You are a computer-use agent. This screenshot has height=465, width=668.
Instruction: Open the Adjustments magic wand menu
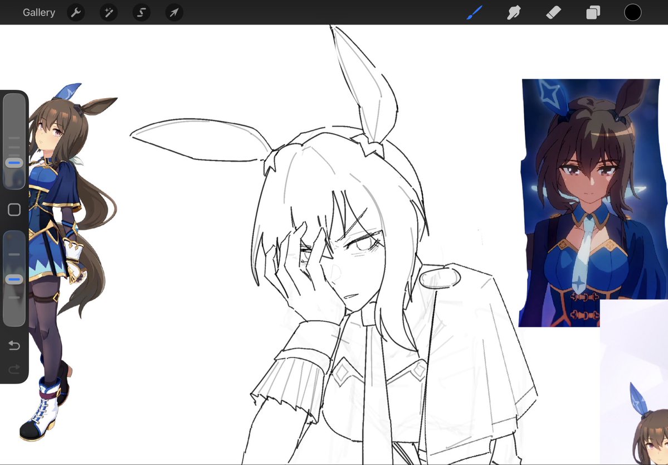[109, 12]
